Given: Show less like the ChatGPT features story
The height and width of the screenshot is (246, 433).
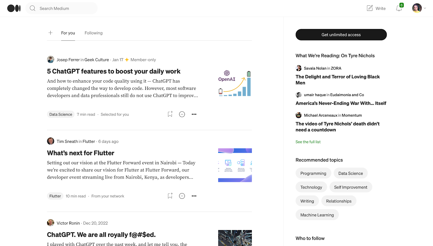Looking at the screenshot, I should pyautogui.click(x=182, y=114).
